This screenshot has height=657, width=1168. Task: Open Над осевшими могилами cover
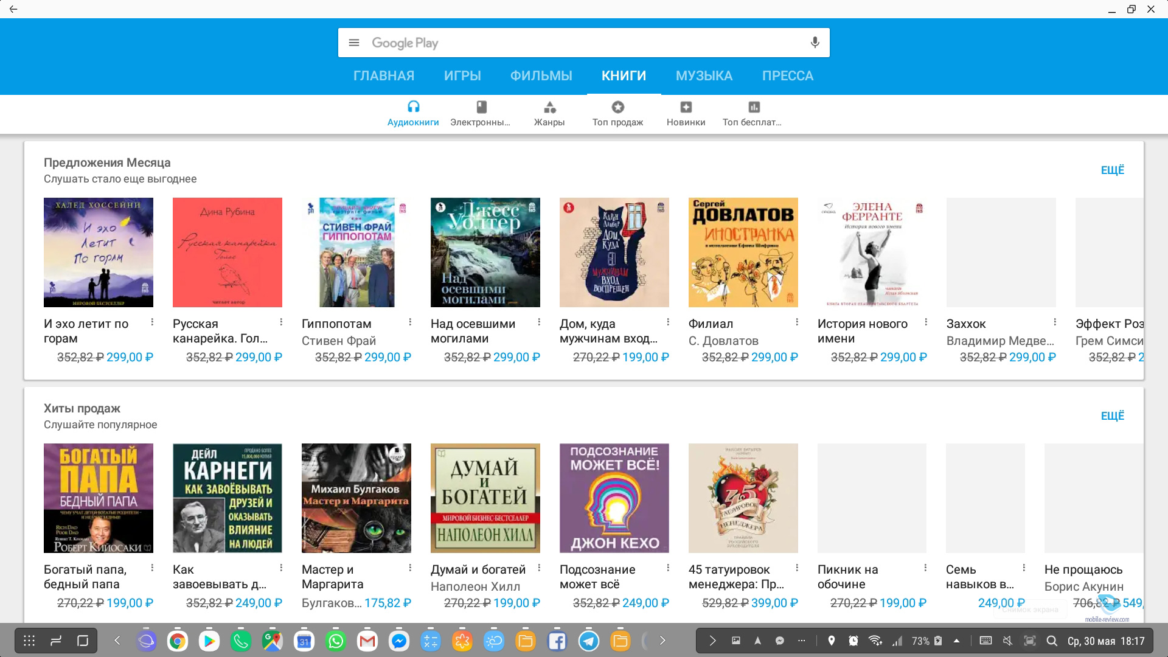(485, 252)
